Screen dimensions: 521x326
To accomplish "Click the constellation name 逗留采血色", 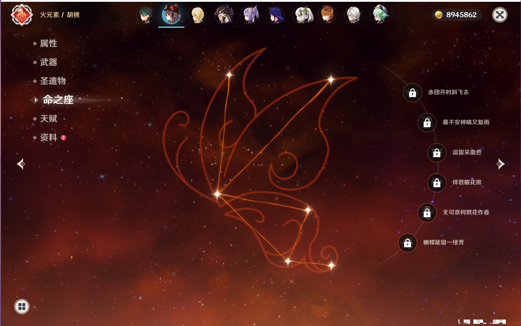I will tap(467, 152).
